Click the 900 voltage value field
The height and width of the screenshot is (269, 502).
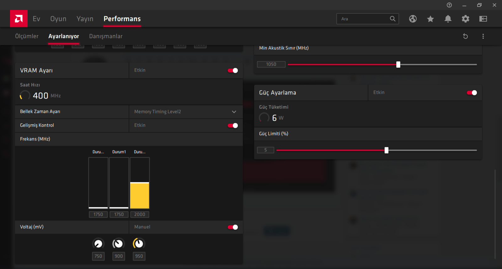click(x=119, y=256)
